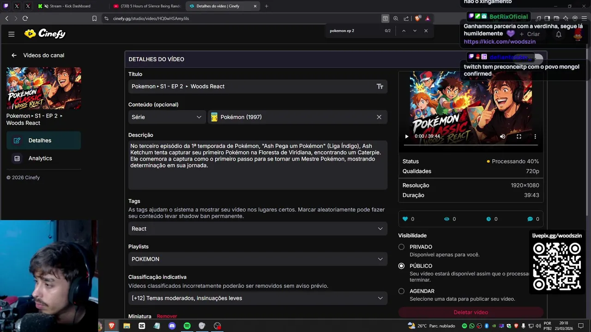
Task: Open Spotify from the taskbar
Action: tap(187, 326)
